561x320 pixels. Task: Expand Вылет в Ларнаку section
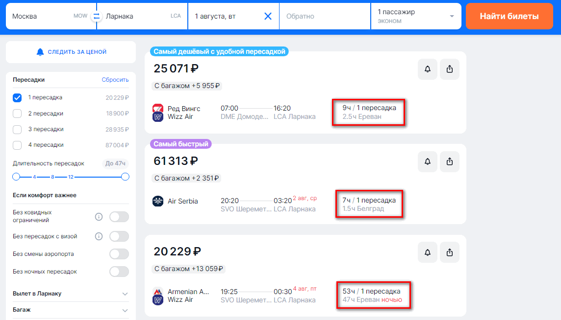[x=125, y=294]
